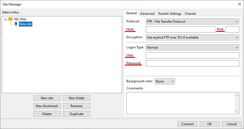Click the New Bookmark button
This screenshot has width=244, height=129.
click(47, 106)
